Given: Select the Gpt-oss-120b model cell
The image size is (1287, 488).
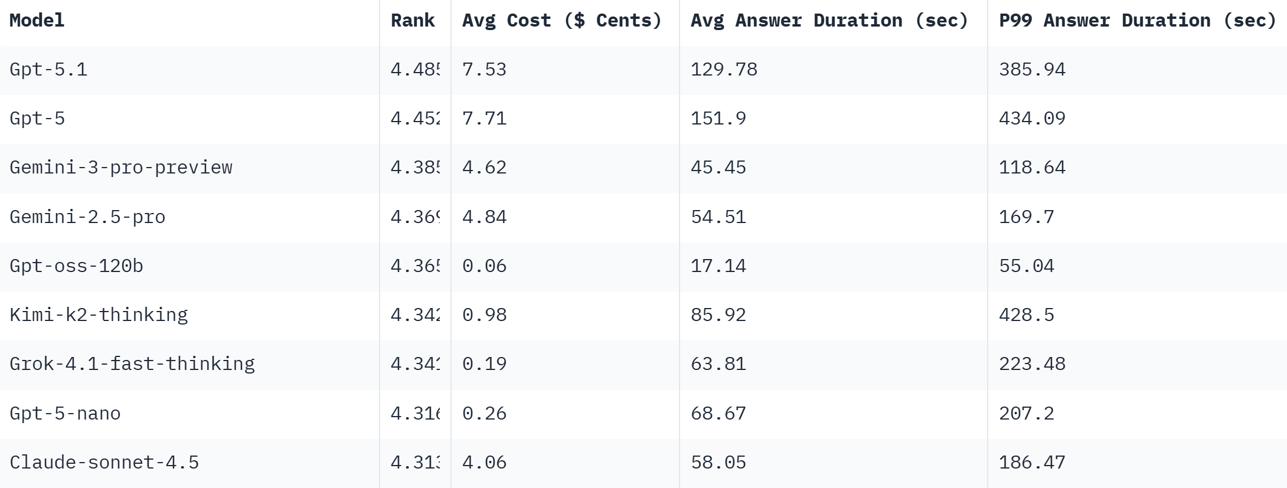Looking at the screenshot, I should coord(76,266).
